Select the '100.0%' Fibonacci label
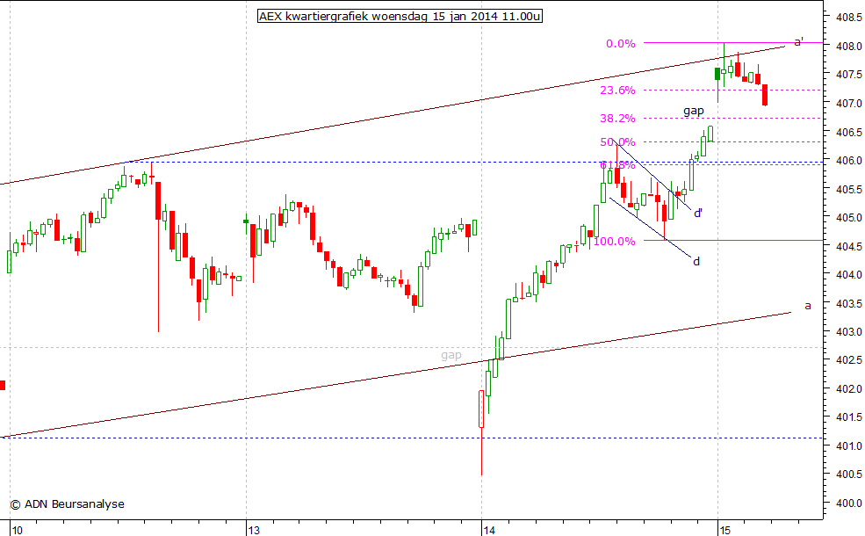Viewport: 865px width, 536px height. pos(614,242)
